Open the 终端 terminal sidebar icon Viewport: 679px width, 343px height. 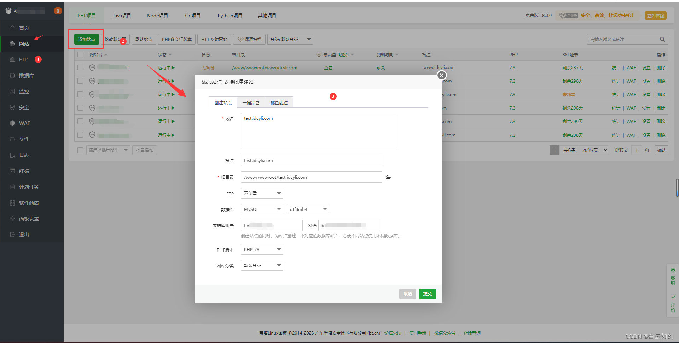12,171
